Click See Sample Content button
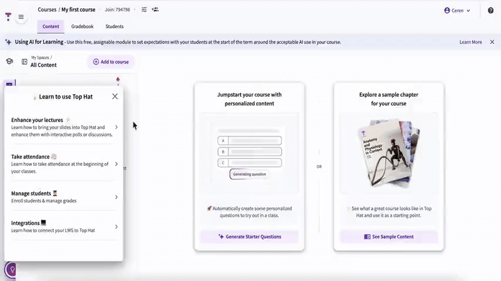Image resolution: width=501 pixels, height=281 pixels. tap(389, 237)
